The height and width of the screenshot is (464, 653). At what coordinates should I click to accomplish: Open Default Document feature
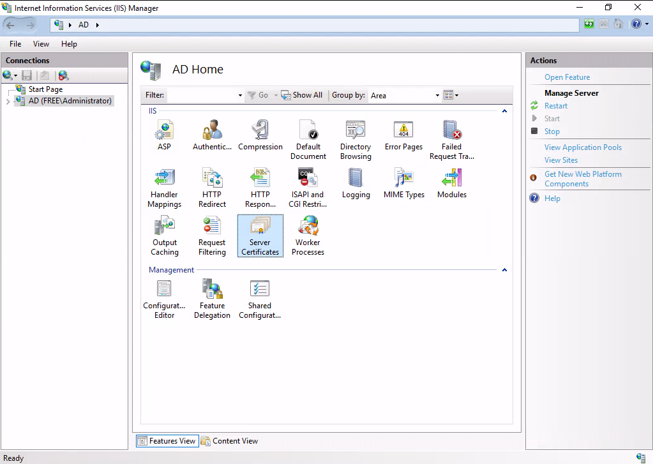[x=308, y=140]
